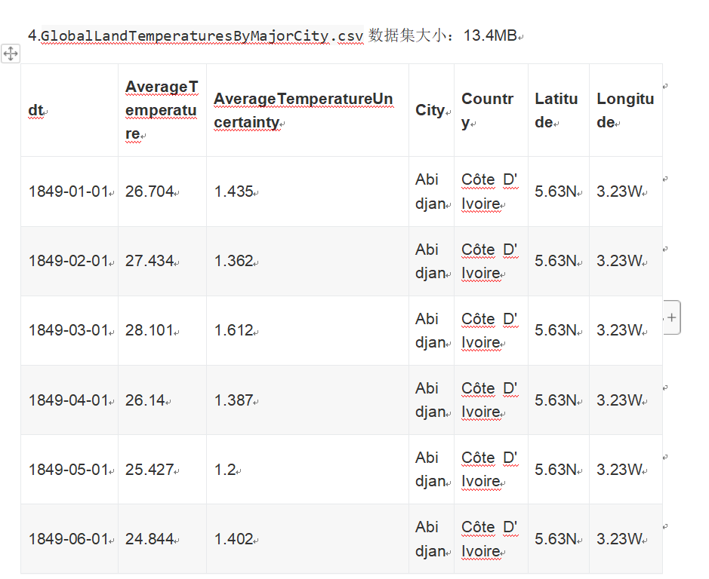
Task: Click the 13.4MB dataset size text
Action: click(489, 35)
